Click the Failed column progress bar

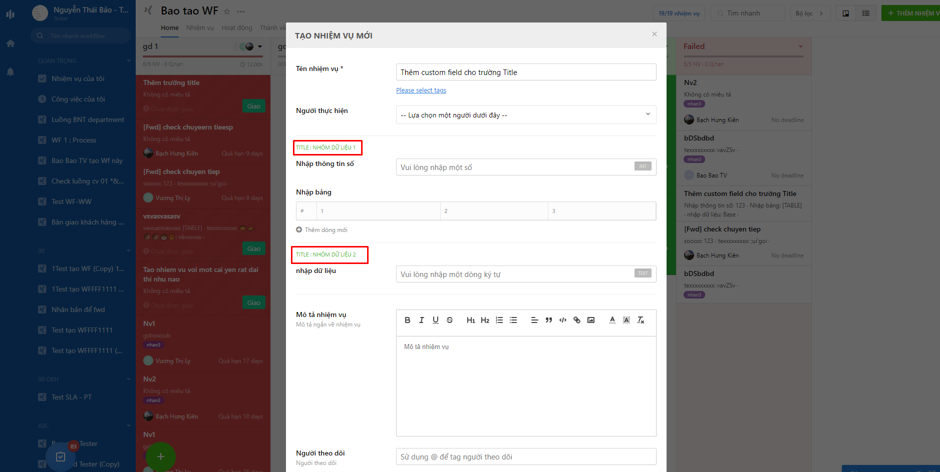[744, 56]
